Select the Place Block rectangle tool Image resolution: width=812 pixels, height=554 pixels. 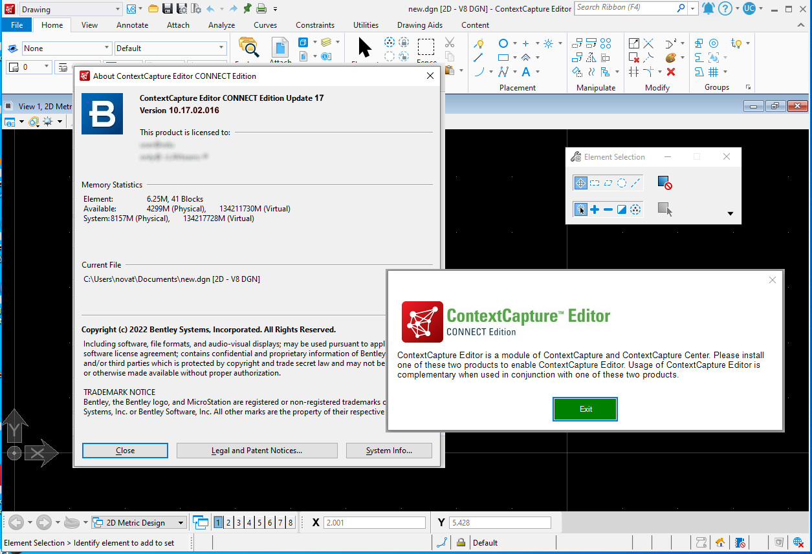[503, 58]
